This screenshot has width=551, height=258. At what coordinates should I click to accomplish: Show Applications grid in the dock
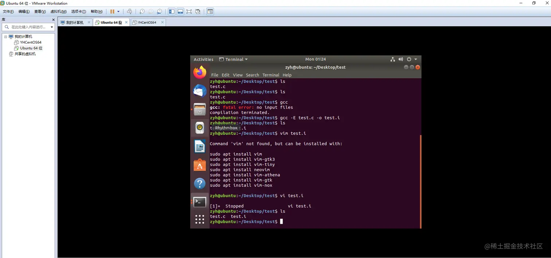pyautogui.click(x=200, y=219)
